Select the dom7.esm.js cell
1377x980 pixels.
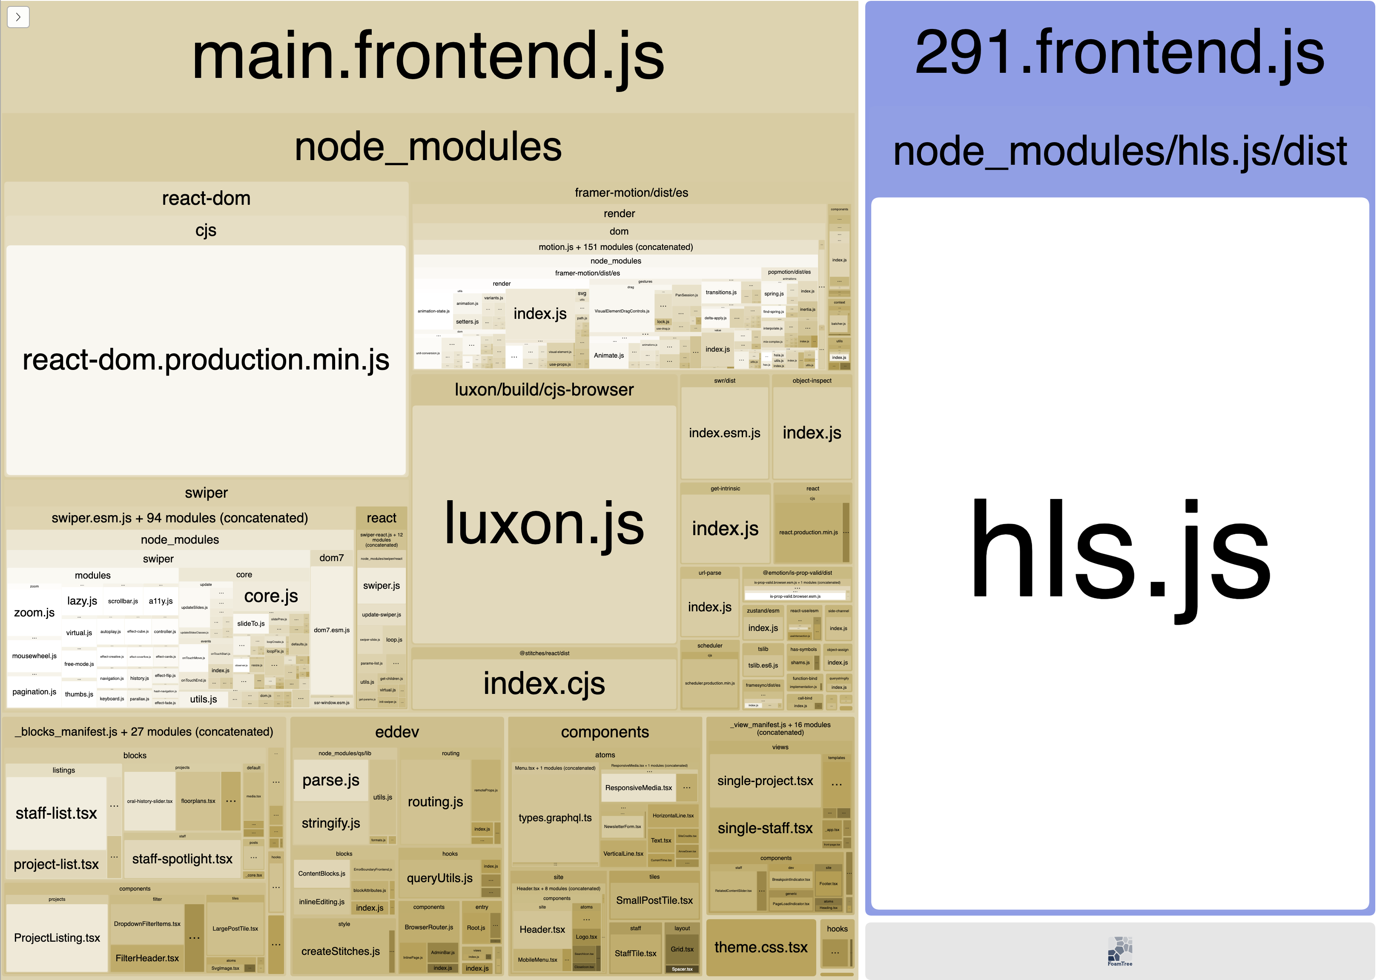(331, 630)
